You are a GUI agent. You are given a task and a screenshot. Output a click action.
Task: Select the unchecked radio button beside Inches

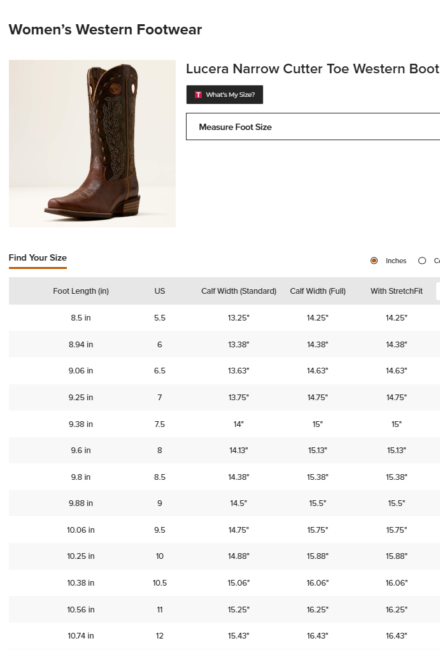pyautogui.click(x=422, y=261)
